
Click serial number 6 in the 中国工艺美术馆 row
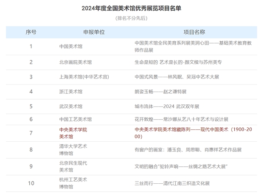31,119
